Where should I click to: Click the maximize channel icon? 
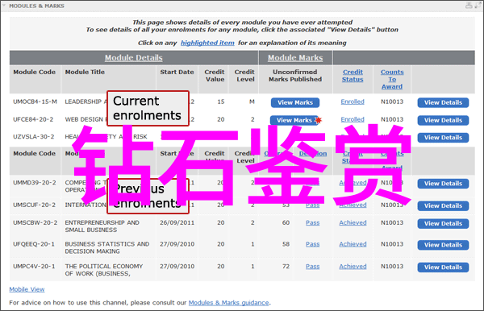pyautogui.click(x=478, y=6)
